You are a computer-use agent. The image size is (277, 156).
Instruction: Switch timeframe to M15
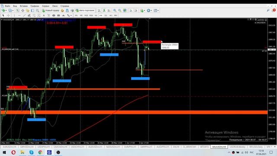pos(86,16)
